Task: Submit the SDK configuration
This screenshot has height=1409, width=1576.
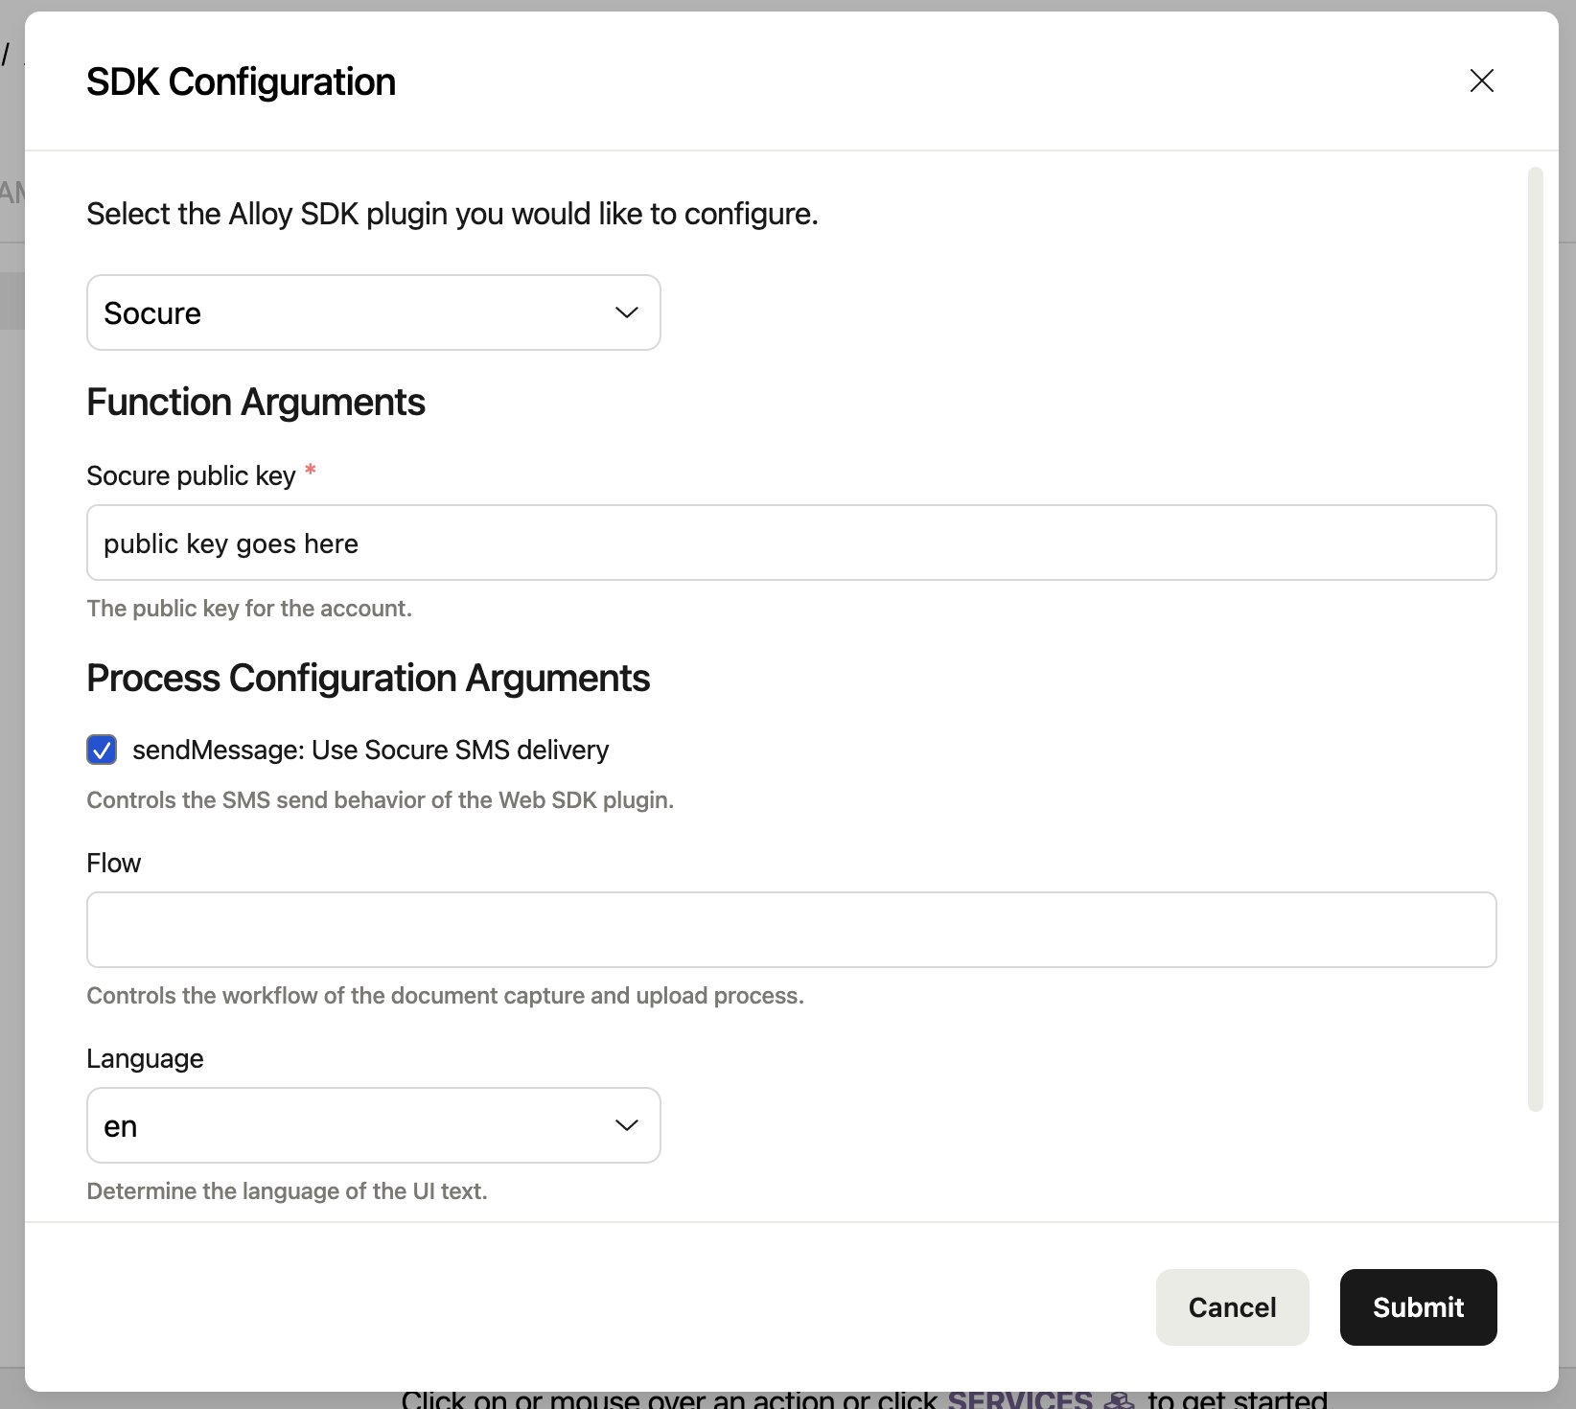Action: point(1418,1307)
